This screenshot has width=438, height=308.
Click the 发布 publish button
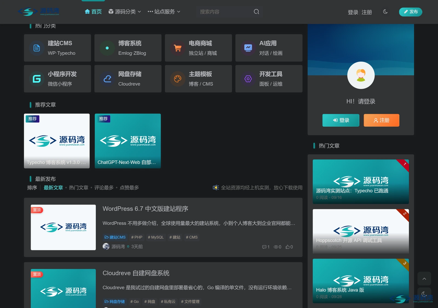pyautogui.click(x=411, y=12)
